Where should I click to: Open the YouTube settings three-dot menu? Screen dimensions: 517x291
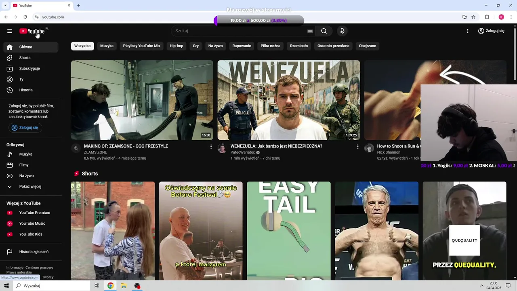pos(468,31)
